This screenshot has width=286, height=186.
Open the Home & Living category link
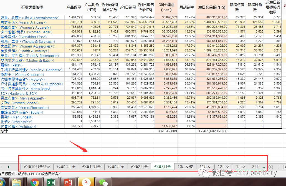(24, 23)
